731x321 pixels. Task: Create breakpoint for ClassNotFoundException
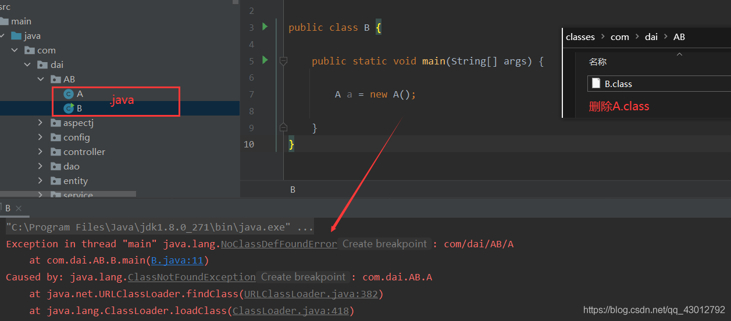pyautogui.click(x=304, y=277)
